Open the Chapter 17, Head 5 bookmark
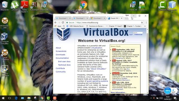The image size is (179, 101). coord(114,26)
